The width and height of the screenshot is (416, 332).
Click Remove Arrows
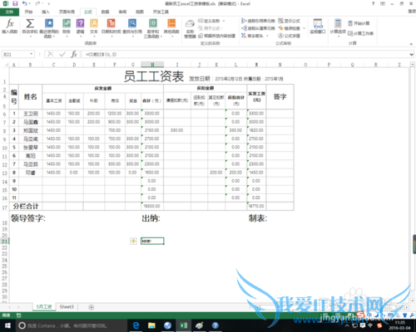pyautogui.click(x=252, y=36)
